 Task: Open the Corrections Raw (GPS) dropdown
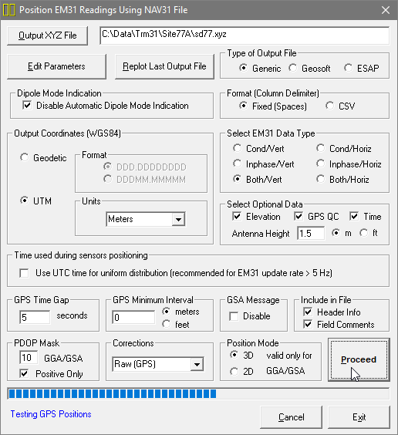197,364
